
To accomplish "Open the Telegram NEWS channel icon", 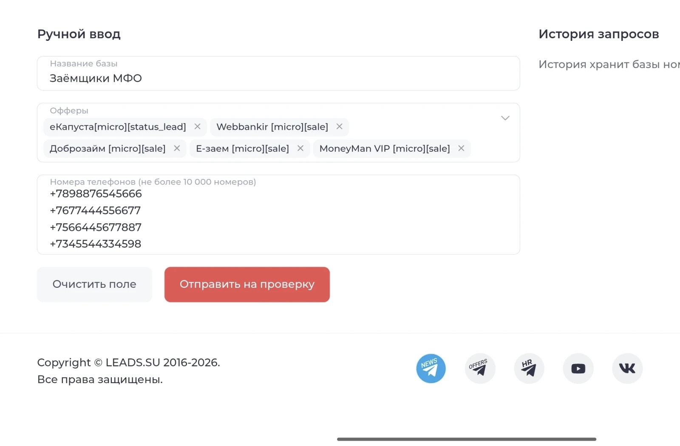I will (x=431, y=368).
